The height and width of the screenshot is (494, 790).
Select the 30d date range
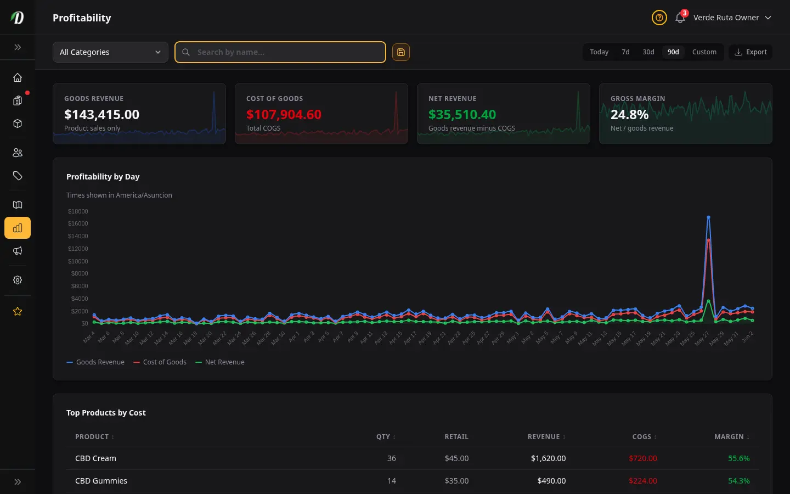648,52
